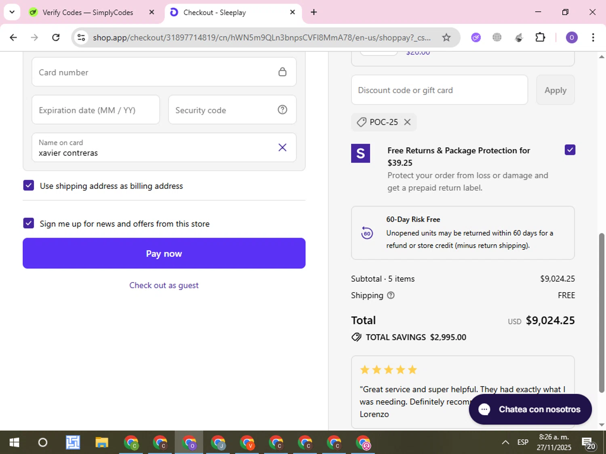Click Check out as guest link
The height and width of the screenshot is (454, 606).
click(164, 285)
